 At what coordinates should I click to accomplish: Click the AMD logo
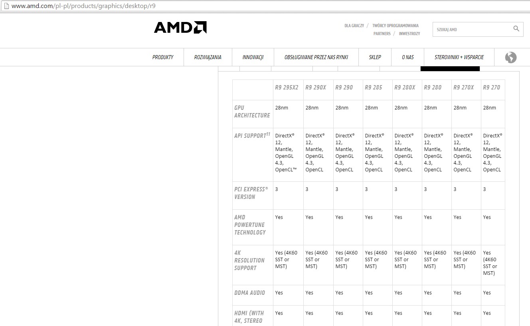[x=180, y=27]
